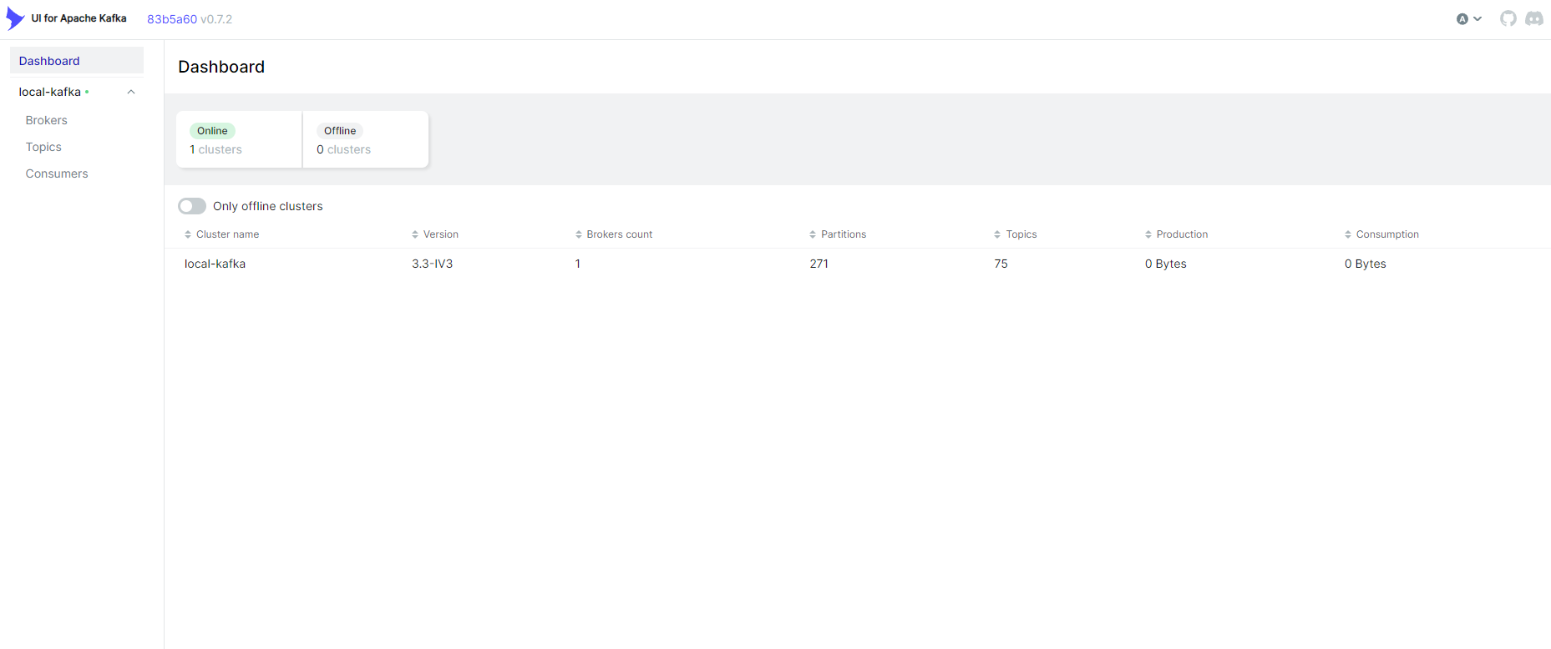
Task: Select local-kafka cluster in sidebar
Action: (x=50, y=92)
